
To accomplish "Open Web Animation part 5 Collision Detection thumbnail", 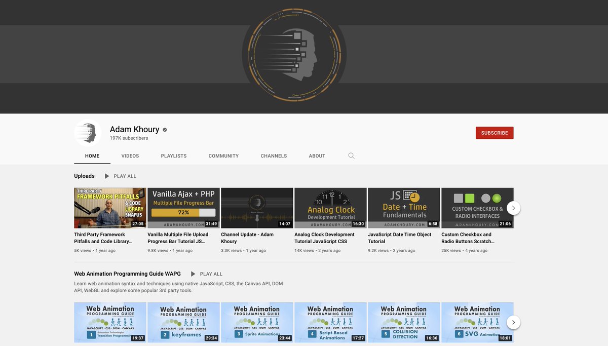I will tap(404, 322).
